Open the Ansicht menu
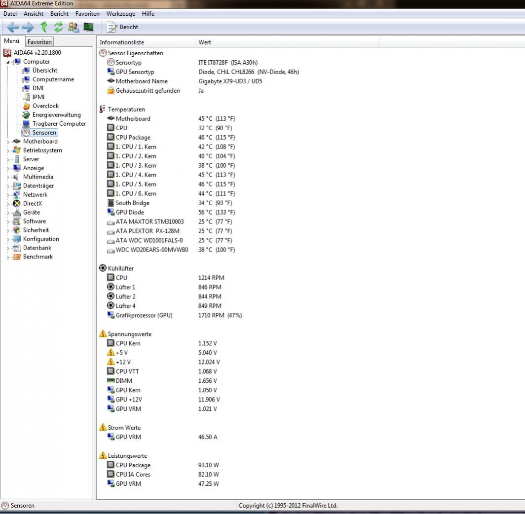The image size is (525, 514). (34, 14)
